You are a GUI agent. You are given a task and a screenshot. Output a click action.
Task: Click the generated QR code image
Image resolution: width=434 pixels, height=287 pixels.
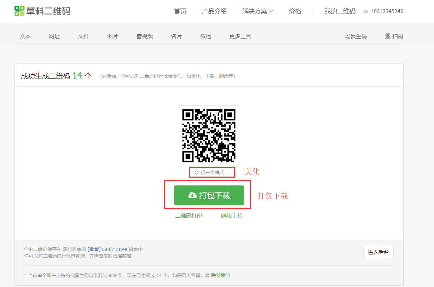(x=209, y=136)
